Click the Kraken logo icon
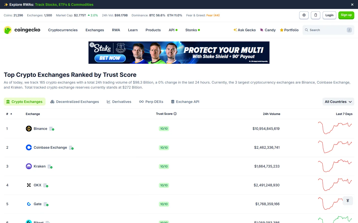 point(29,166)
